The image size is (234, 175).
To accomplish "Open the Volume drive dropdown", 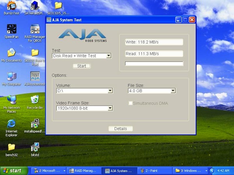I will (x=110, y=91).
